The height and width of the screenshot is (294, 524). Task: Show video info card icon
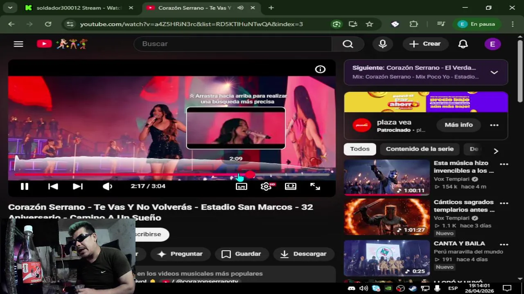(320, 69)
